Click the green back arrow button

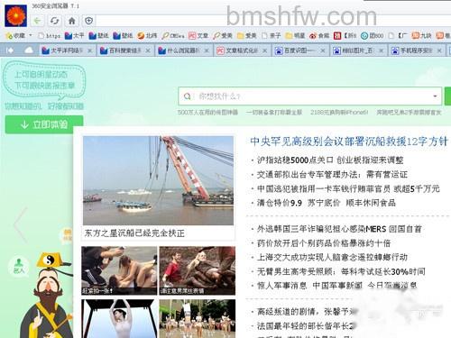[x=37, y=21]
